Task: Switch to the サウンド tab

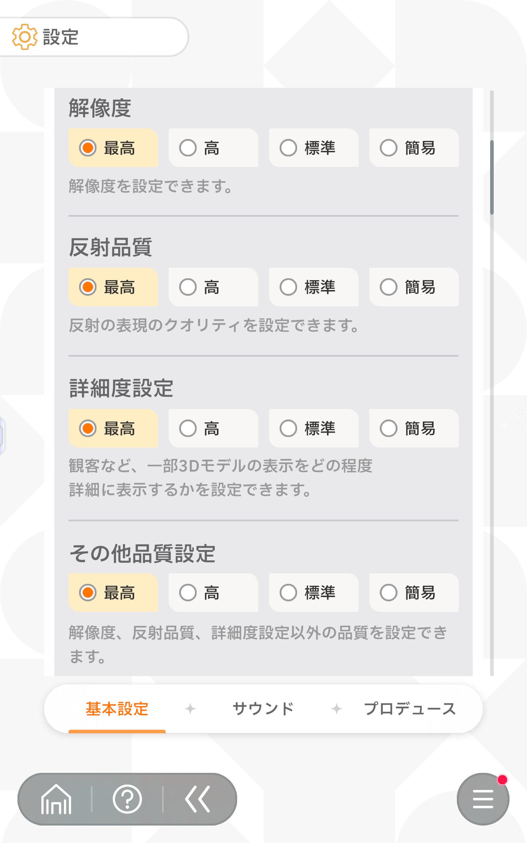Action: (263, 709)
